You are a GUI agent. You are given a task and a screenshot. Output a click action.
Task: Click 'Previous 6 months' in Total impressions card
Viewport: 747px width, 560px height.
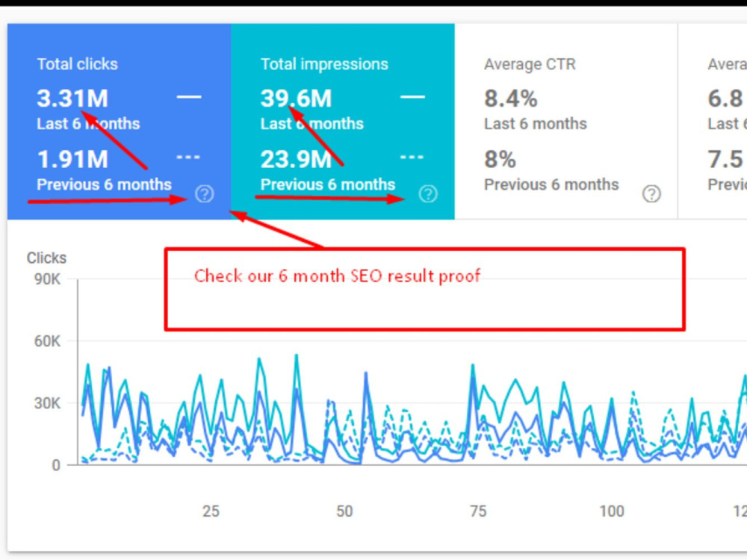(328, 184)
